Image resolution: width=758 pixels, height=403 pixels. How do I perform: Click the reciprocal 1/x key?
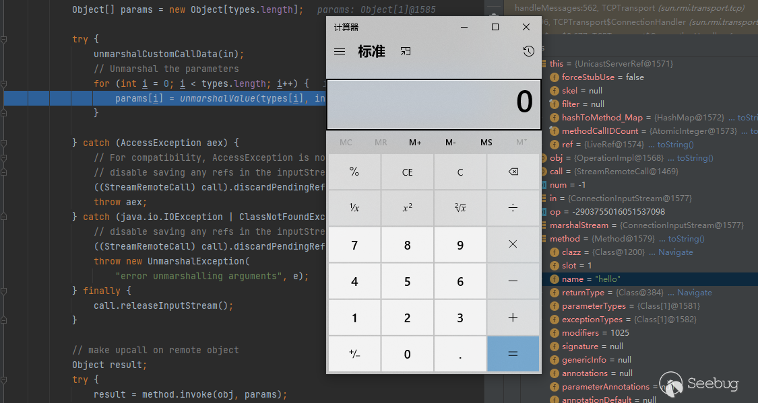coord(354,208)
